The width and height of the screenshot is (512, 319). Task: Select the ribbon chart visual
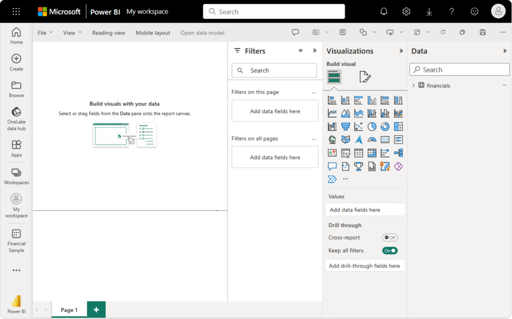(x=398, y=113)
